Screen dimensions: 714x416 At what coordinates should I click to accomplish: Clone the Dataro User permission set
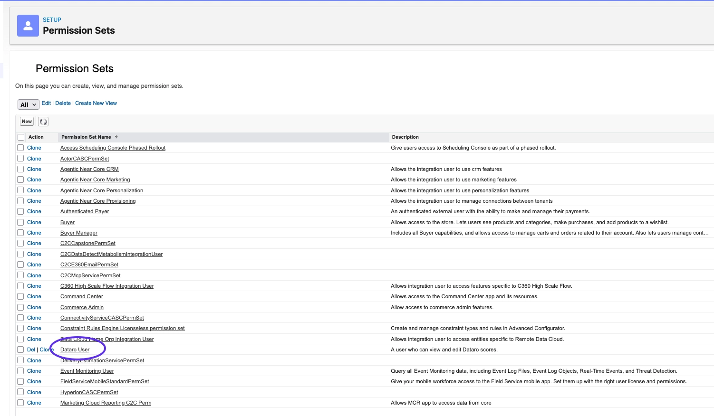click(47, 350)
